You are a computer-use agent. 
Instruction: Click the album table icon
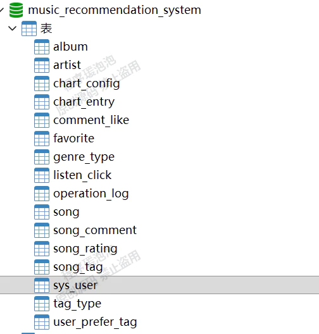click(42, 47)
